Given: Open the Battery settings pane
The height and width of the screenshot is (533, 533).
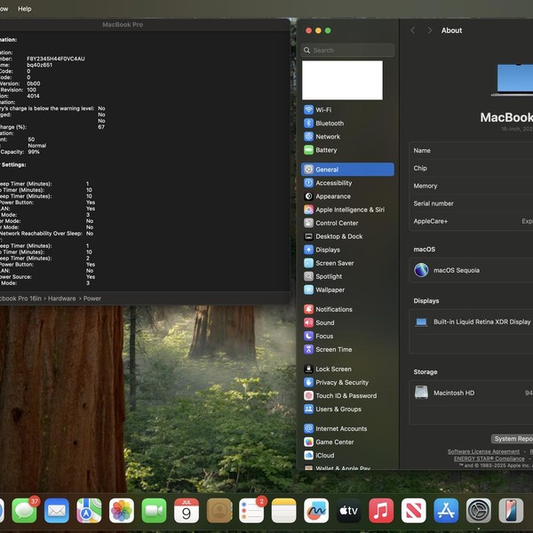Looking at the screenshot, I should coord(326,150).
